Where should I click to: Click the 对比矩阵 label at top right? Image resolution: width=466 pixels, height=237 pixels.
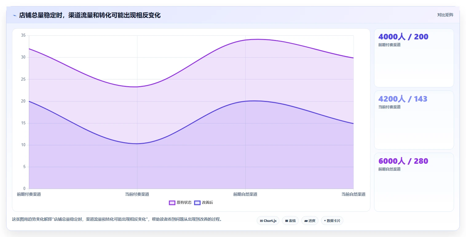tap(445, 15)
